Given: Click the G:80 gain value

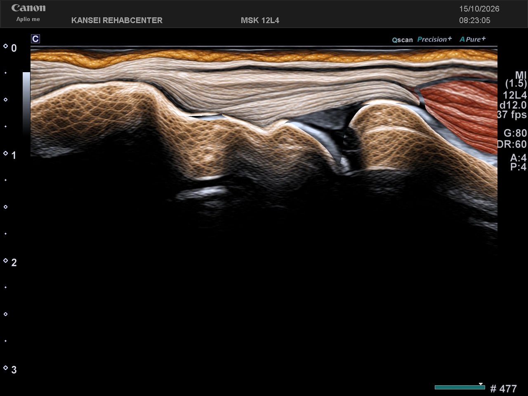Looking at the screenshot, I should pos(515,133).
